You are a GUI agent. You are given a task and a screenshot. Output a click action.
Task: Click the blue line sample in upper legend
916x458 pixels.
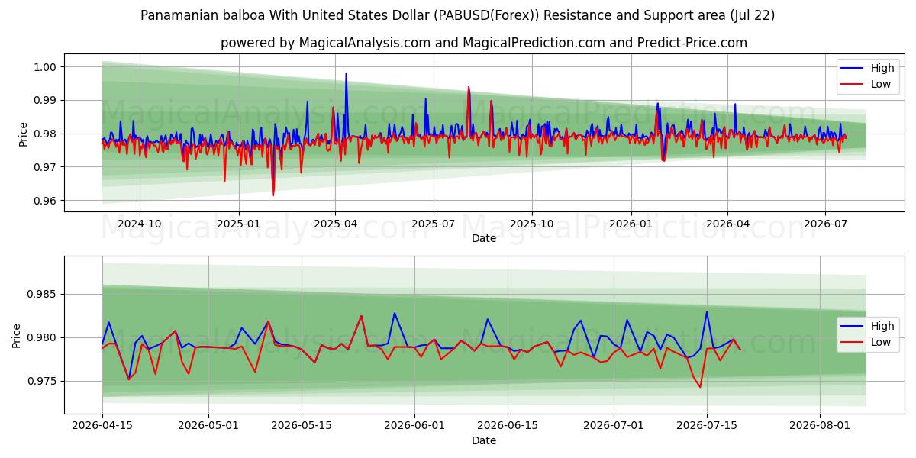(x=853, y=68)
